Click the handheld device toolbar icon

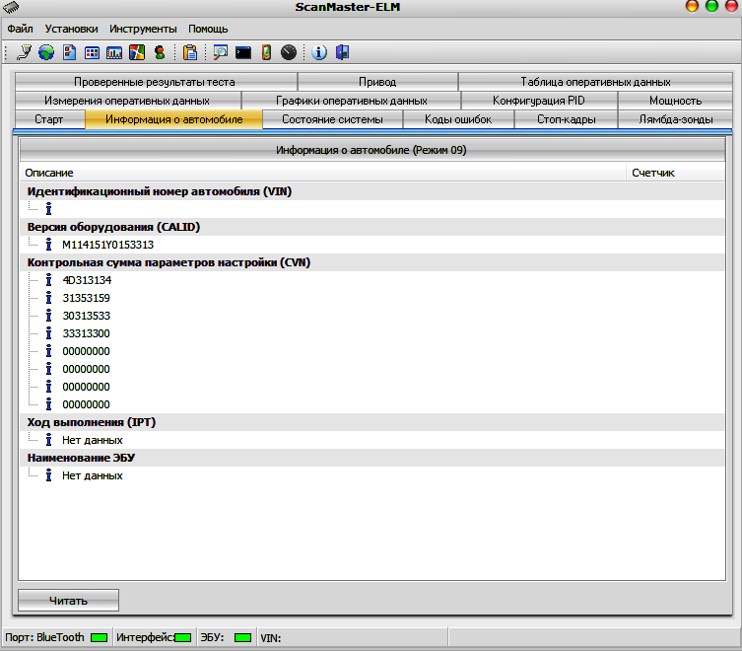tap(266, 52)
